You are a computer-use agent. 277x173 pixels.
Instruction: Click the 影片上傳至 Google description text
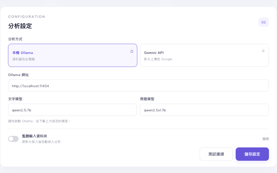click(158, 59)
